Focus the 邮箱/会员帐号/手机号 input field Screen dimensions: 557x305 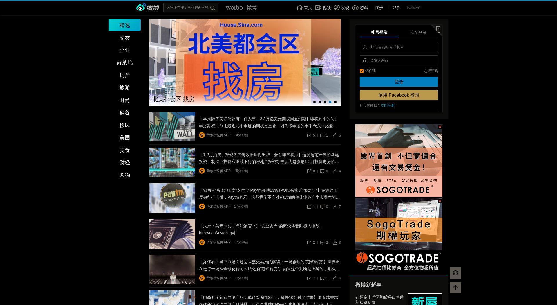pos(399,47)
